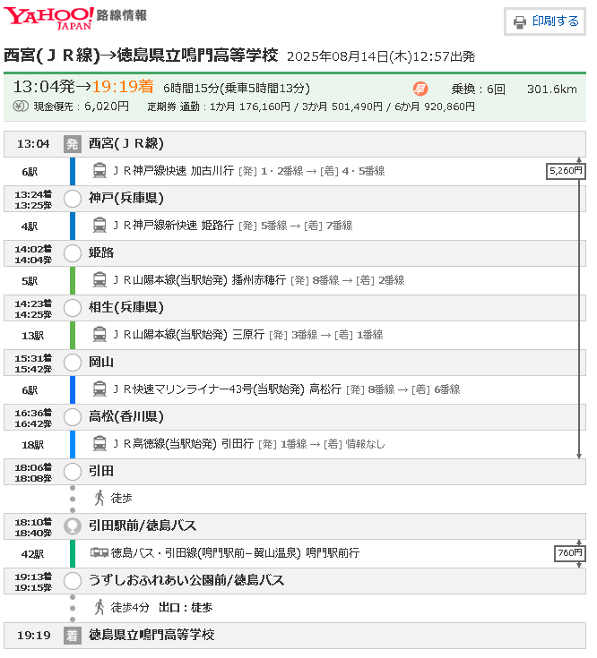Click the gray 着 arrival badge at 鳴門高等学校
Image resolution: width=597 pixels, height=658 pixels.
[x=73, y=636]
